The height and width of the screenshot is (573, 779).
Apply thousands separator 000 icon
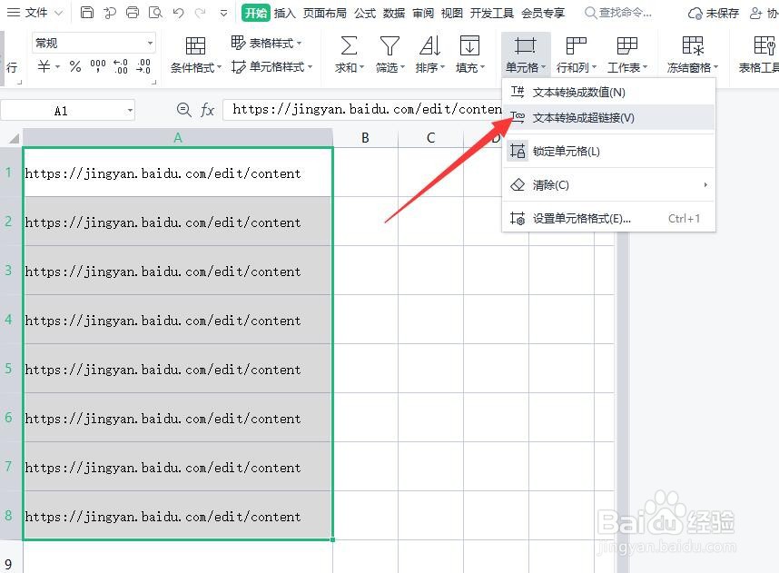(98, 65)
